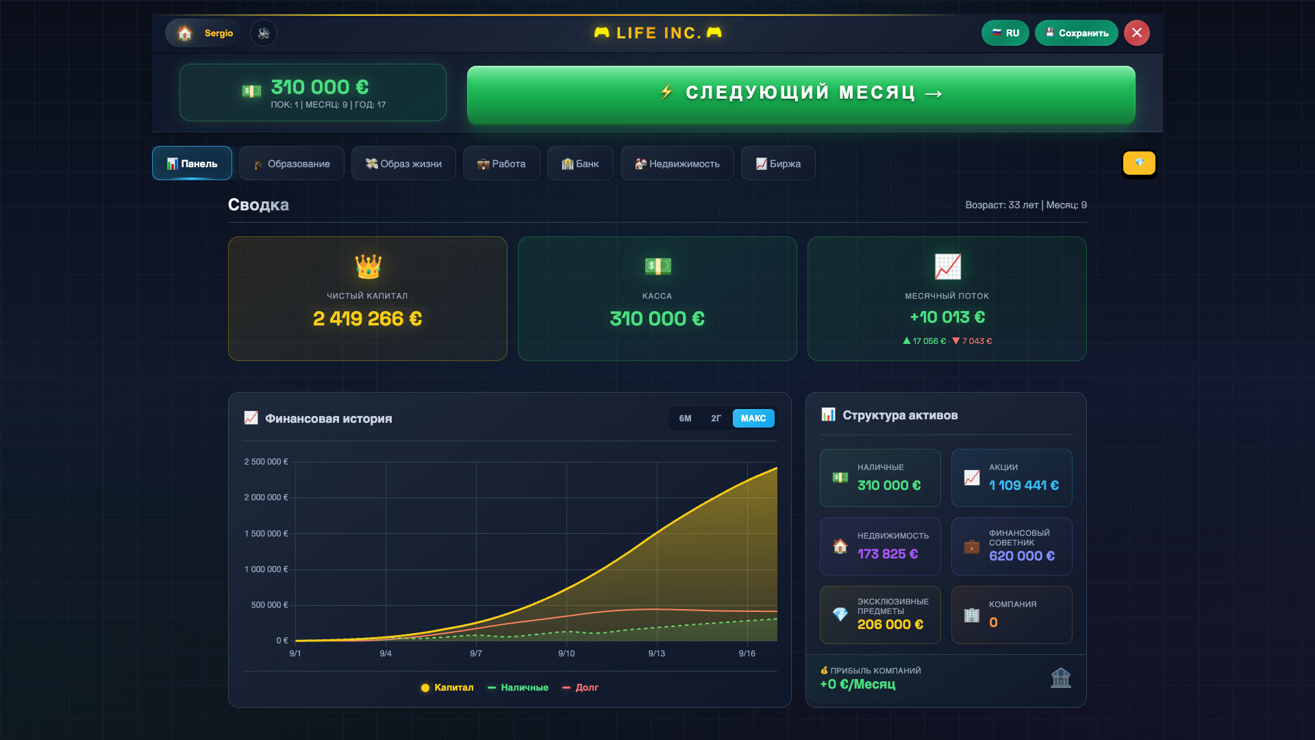Click the +10 013 € monthly flow value
Screen dimensions: 1315x740
[947, 317]
